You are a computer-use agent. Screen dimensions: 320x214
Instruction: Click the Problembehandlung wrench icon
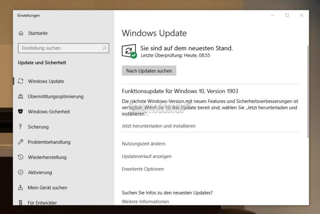(x=21, y=142)
